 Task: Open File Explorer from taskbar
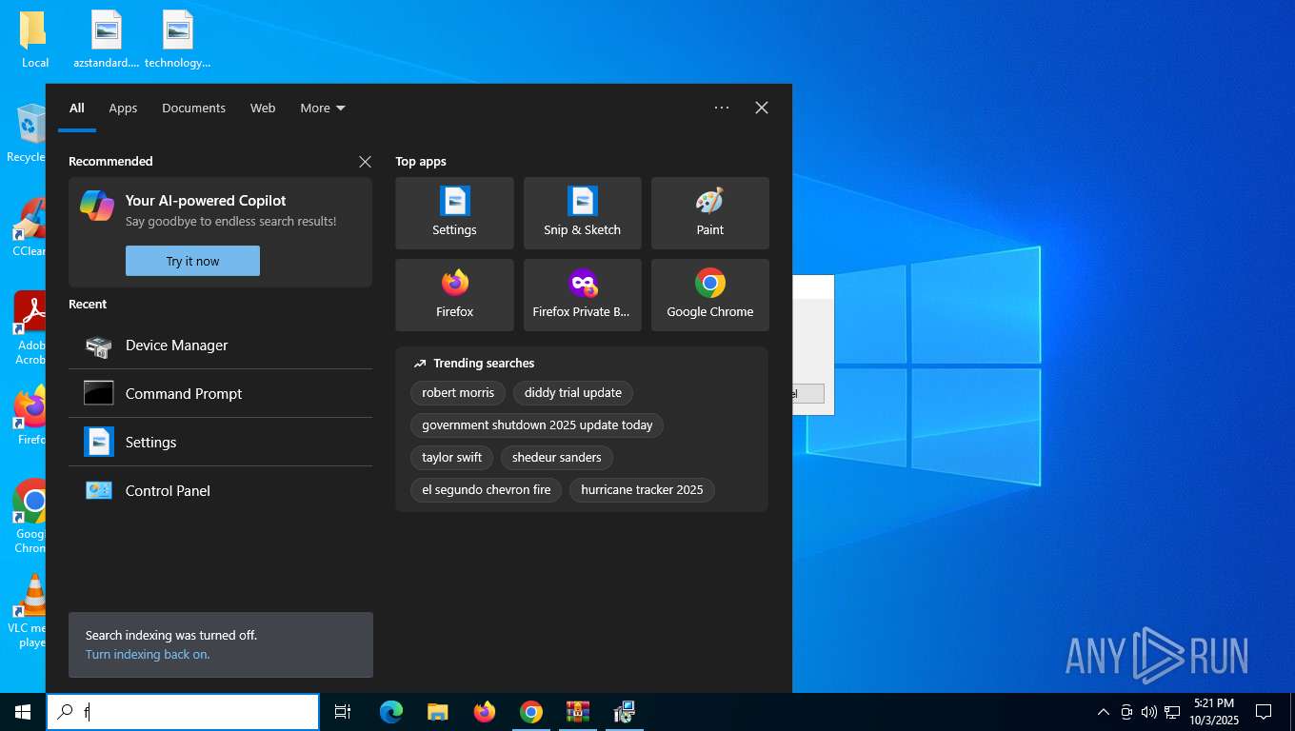pos(438,712)
